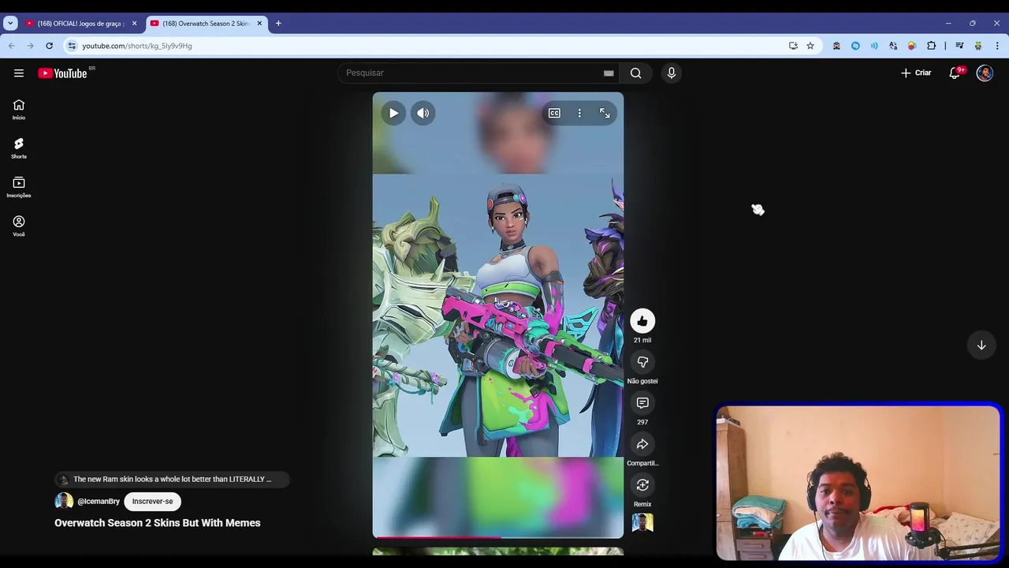Go to YouTube home via the logo
This screenshot has height=568, width=1009.
pyautogui.click(x=62, y=73)
